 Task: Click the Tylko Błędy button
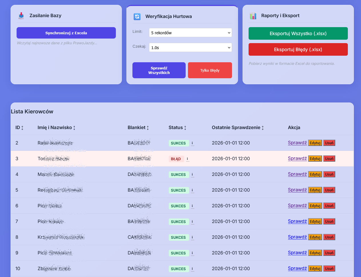(210, 70)
